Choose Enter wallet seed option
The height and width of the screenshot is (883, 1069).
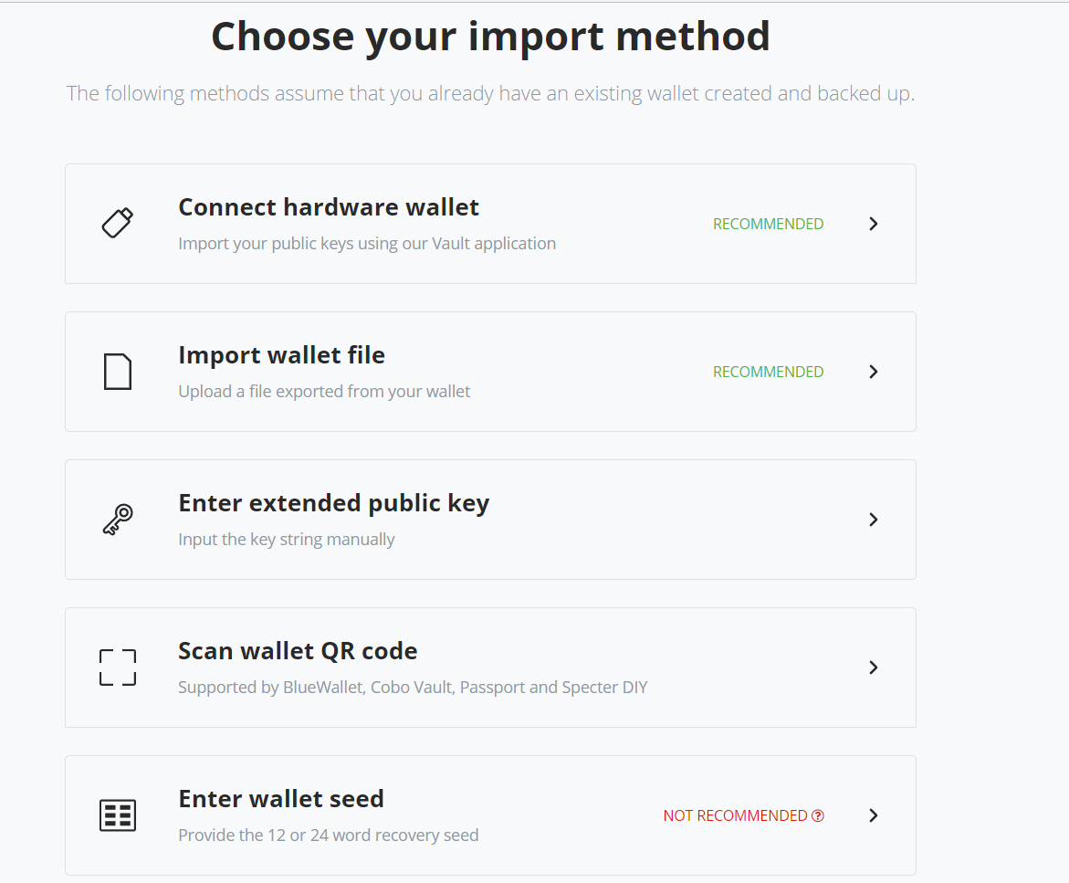[x=281, y=799]
